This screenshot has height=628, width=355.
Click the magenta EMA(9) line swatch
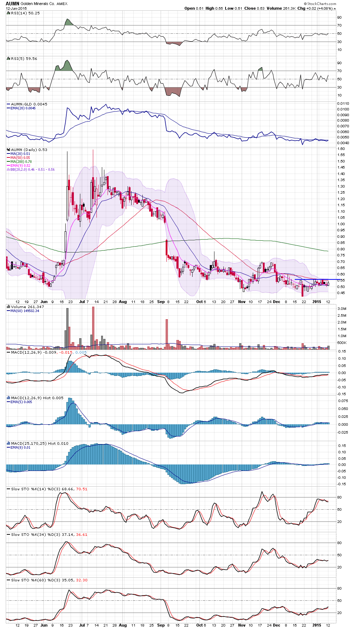click(x=8, y=166)
